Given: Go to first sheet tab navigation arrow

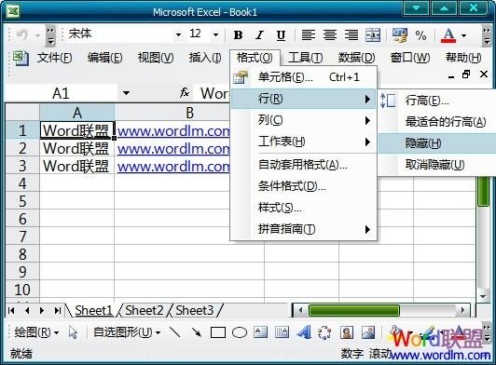Looking at the screenshot, I should (x=11, y=310).
